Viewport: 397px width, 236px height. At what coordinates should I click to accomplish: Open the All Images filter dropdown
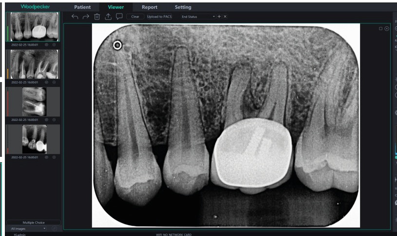(x=28, y=228)
